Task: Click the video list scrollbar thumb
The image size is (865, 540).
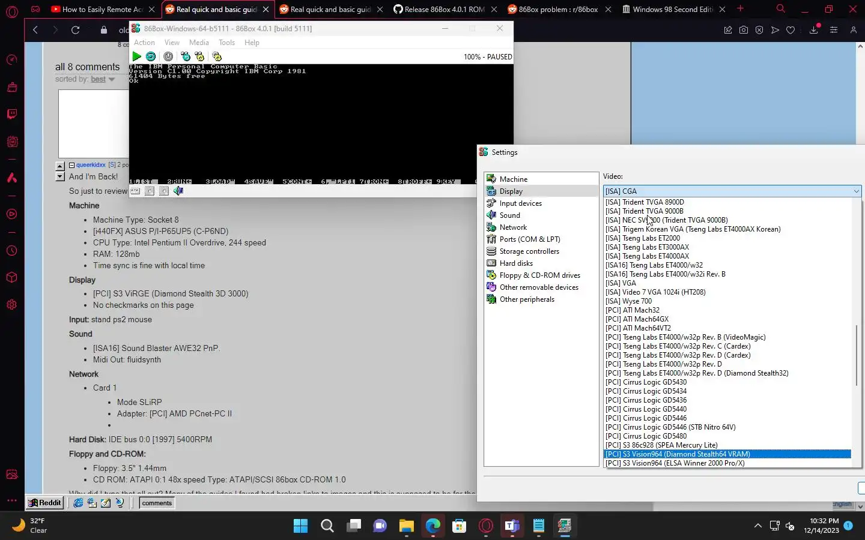Action: [x=857, y=355]
